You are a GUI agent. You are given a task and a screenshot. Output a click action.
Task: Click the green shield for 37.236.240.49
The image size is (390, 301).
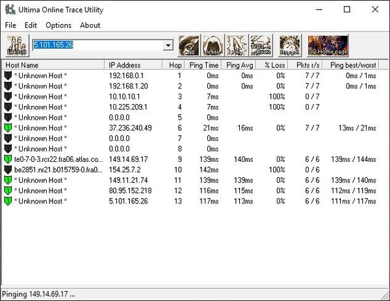tap(8, 128)
